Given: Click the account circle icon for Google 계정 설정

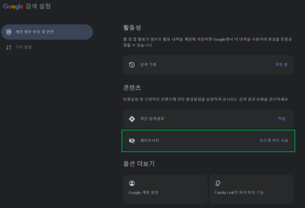Looking at the screenshot, I should (x=132, y=183).
